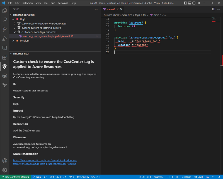Open the GitHub view in activity bar
The height and width of the screenshot is (179, 223).
[4, 76]
